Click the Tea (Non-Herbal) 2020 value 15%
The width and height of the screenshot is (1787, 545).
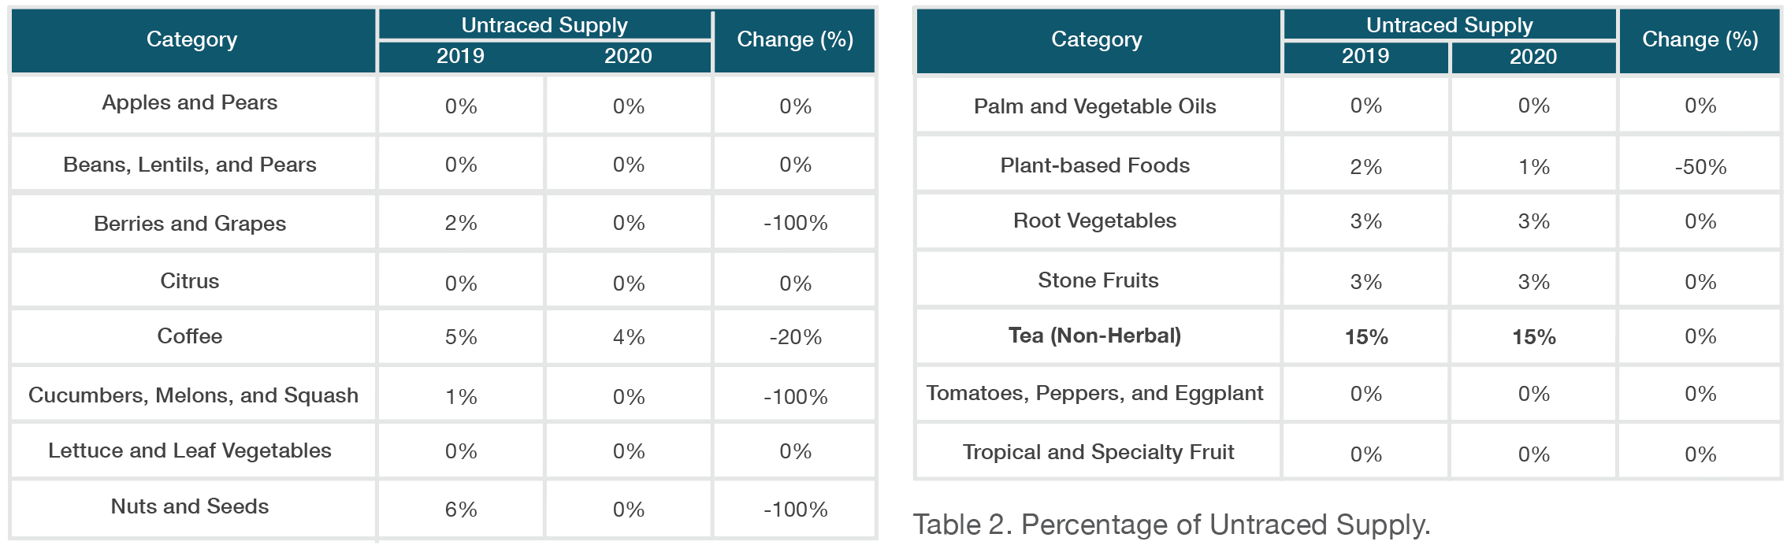pos(1533,336)
